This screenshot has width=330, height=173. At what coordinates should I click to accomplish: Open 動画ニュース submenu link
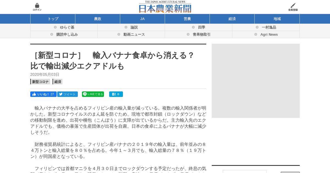134,35
